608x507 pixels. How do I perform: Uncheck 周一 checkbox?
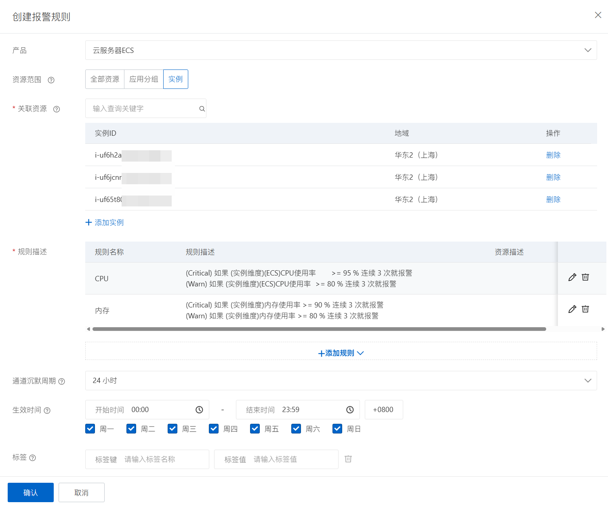[x=90, y=429]
